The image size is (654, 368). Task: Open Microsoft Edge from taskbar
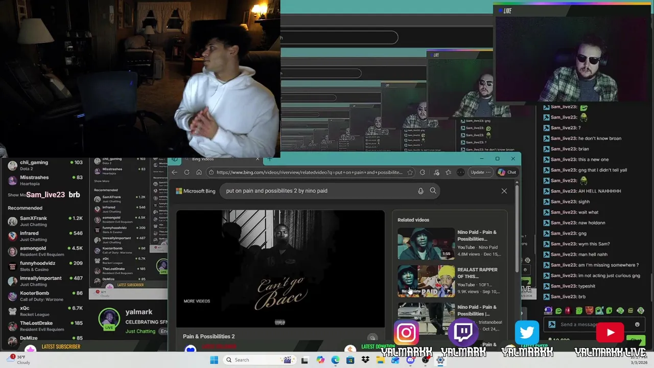[x=335, y=360]
